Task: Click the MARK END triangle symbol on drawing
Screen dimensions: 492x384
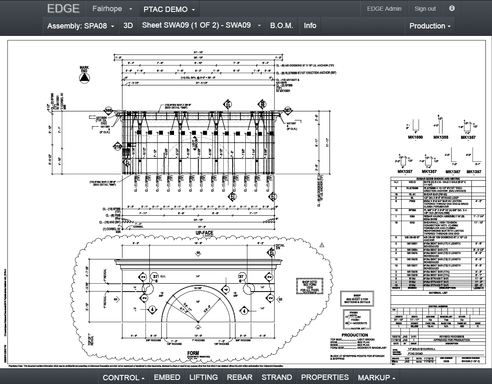Action: [84, 77]
